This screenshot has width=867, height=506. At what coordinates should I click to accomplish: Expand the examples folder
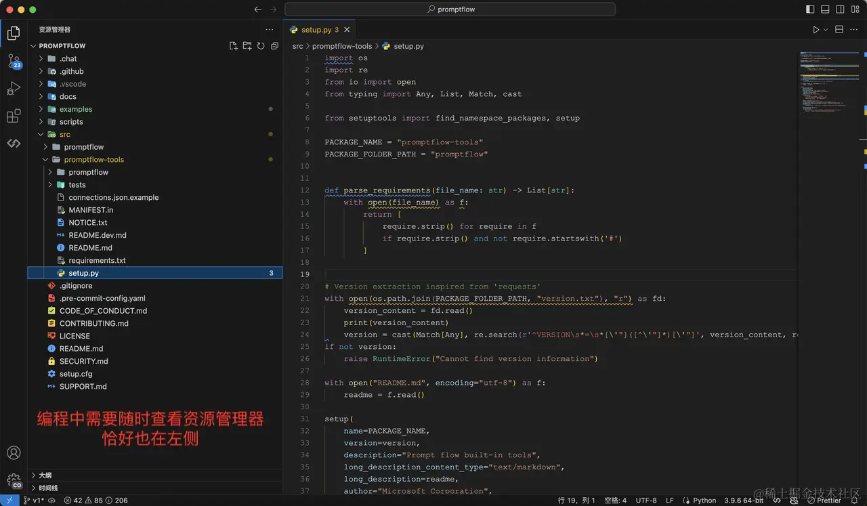tap(41, 109)
